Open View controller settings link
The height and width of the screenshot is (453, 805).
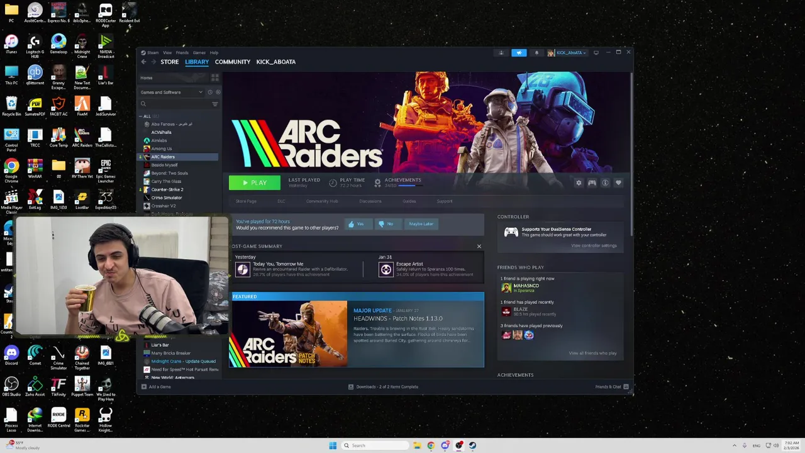tap(594, 246)
